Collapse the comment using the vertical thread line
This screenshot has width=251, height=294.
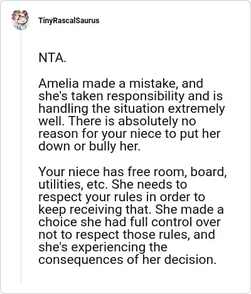coord(21,157)
